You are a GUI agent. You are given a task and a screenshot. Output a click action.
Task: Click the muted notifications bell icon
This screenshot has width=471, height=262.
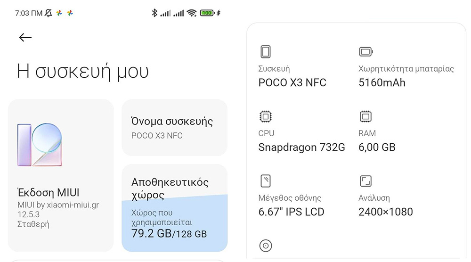[48, 13]
